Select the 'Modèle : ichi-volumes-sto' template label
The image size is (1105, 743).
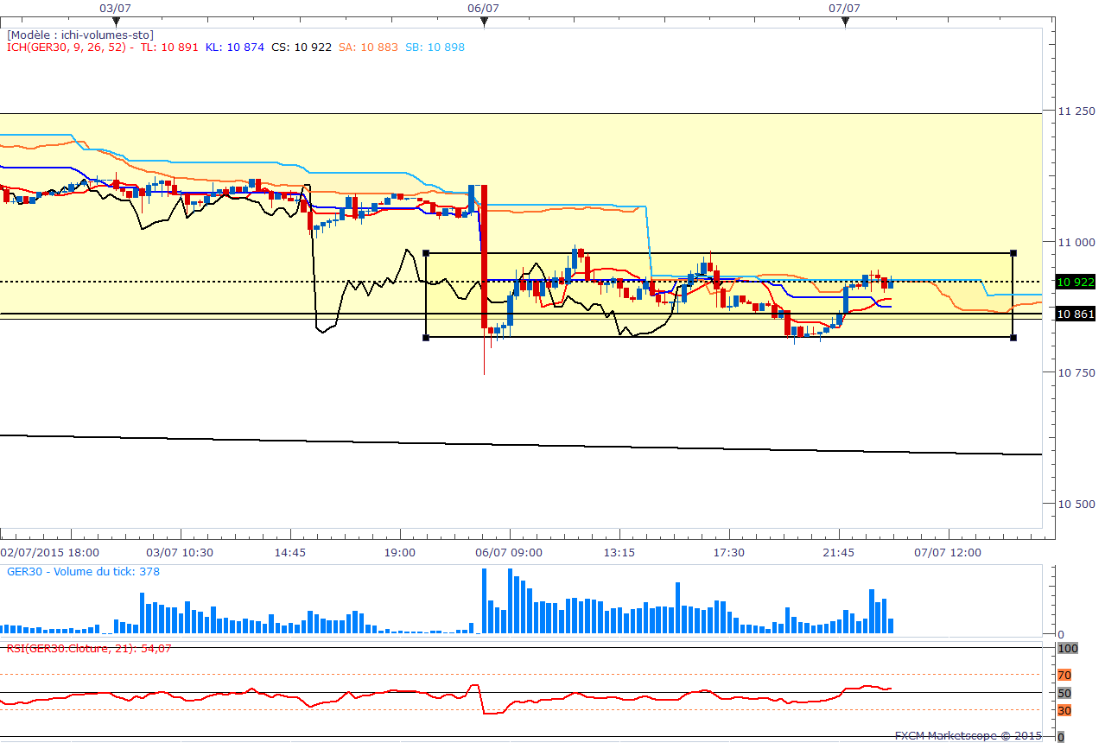(x=80, y=35)
